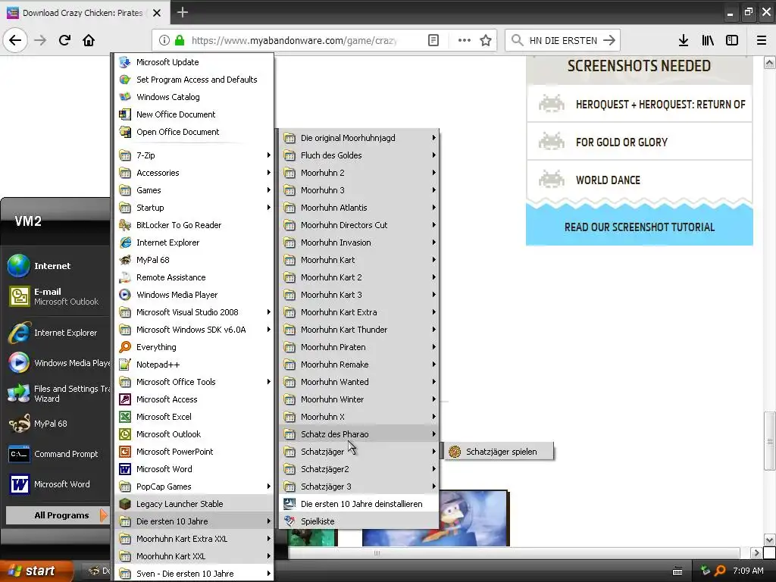The width and height of the screenshot is (776, 582).
Task: Expand Microsoft Visual Studio 2008 folder
Action: click(195, 312)
